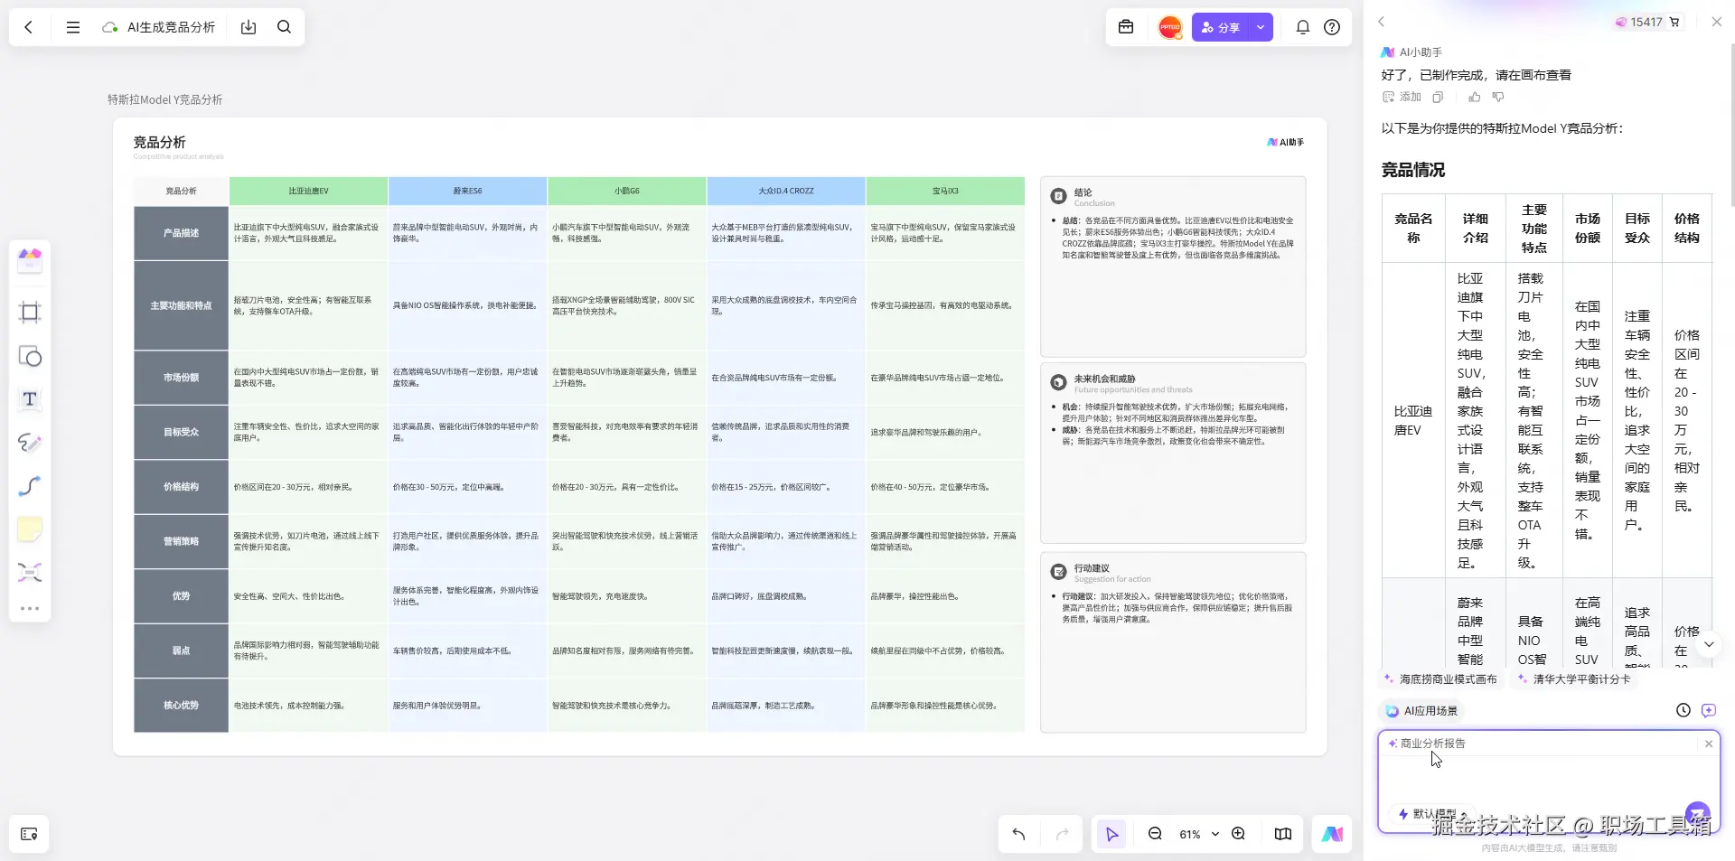Start a new AI chat
This screenshot has width=1735, height=861.
click(x=1709, y=710)
